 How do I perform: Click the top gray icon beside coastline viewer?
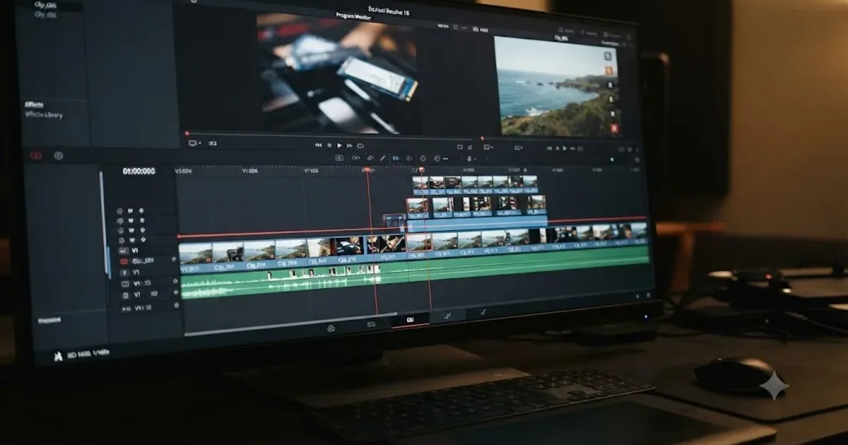(x=608, y=55)
